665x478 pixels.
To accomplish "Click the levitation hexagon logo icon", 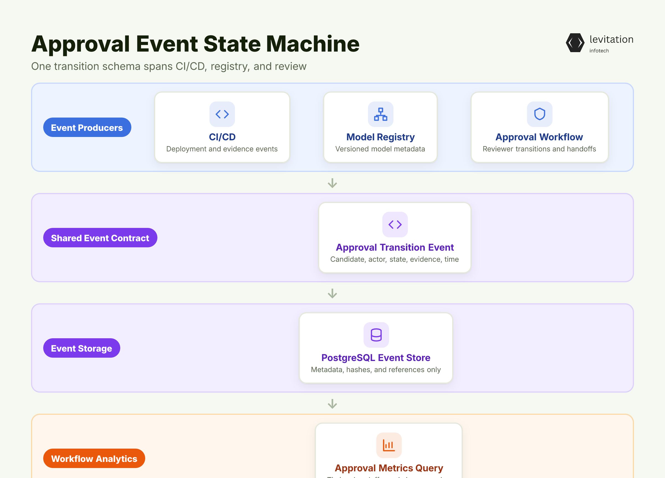I will tap(575, 43).
